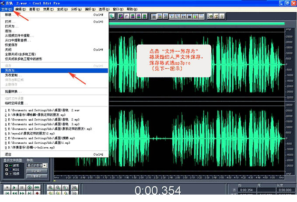The image size is (297, 202).
Task: Choose 退出 (Exit) from the File menu
Action: [x=54, y=154]
